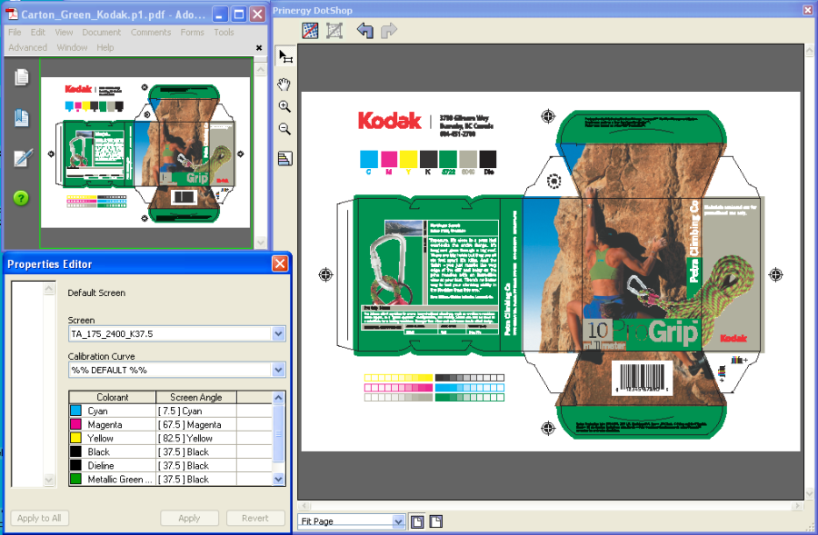818x535 pixels.
Task: Open the Help menu in Acrobat
Action: pos(105,47)
